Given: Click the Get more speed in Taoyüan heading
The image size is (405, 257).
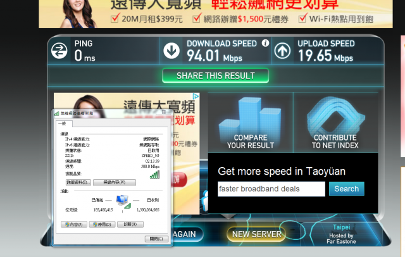Looking at the screenshot, I should pyautogui.click(x=282, y=172).
